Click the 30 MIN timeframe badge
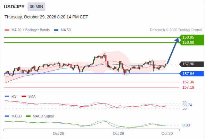The image size is (205, 139). [x=36, y=7]
